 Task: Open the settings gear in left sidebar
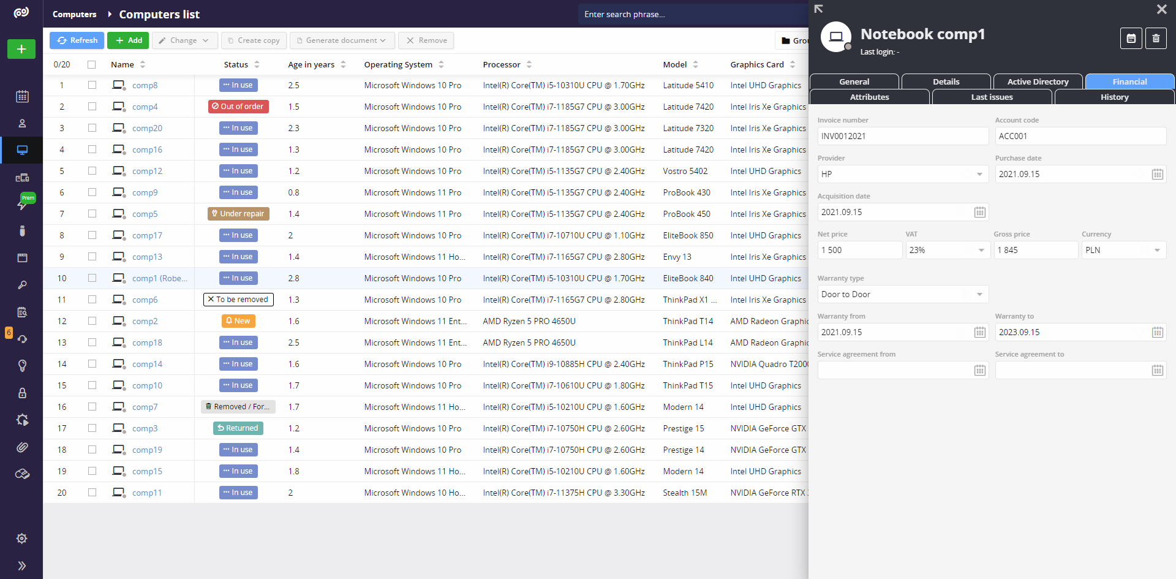tap(22, 539)
